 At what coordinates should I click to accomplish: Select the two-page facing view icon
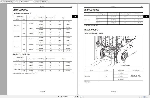click(x=144, y=97)
